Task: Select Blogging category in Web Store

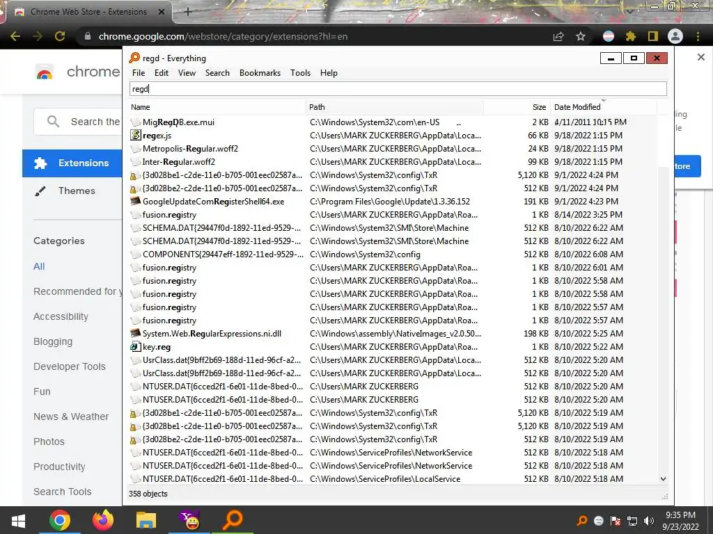Action: point(53,341)
